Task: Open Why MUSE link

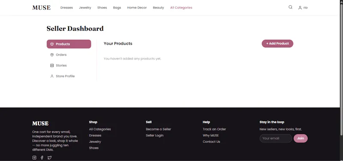Action: [x=211, y=135]
